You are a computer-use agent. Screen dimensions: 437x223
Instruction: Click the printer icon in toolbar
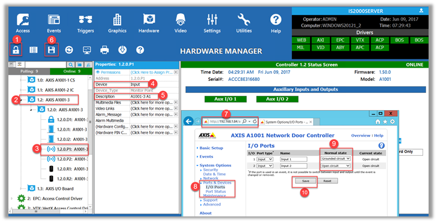coord(105,50)
